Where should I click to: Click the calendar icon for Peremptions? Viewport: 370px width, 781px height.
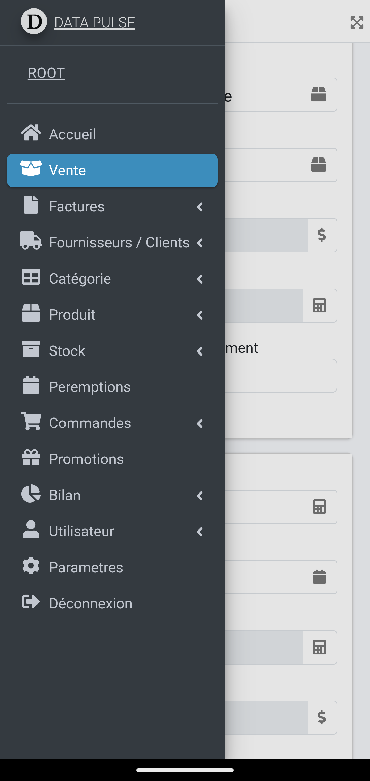(31, 385)
